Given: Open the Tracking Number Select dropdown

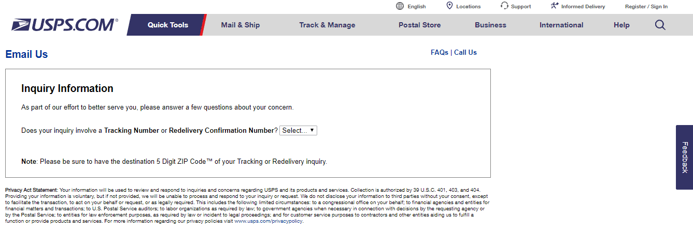Looking at the screenshot, I should (x=298, y=131).
